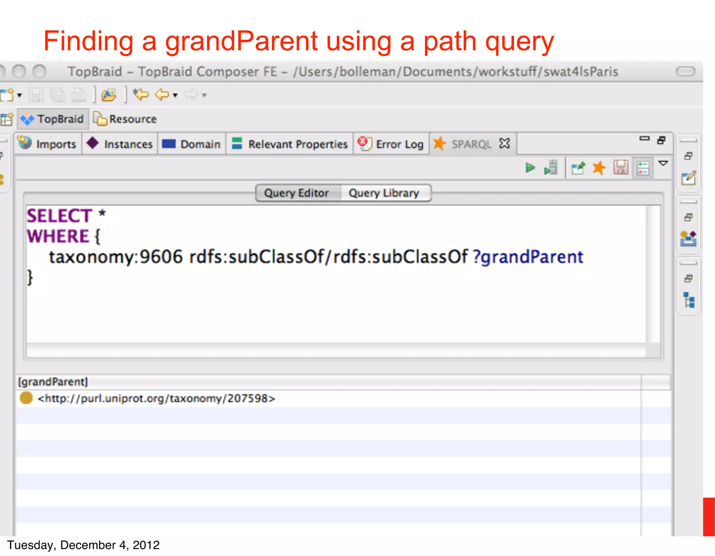715x556 pixels.
Task: Click the open folder image toolbar icon
Action: pos(109,95)
